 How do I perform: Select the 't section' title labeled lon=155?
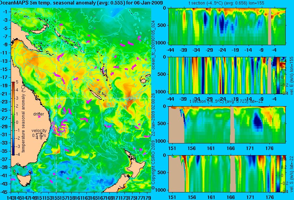[227, 3]
